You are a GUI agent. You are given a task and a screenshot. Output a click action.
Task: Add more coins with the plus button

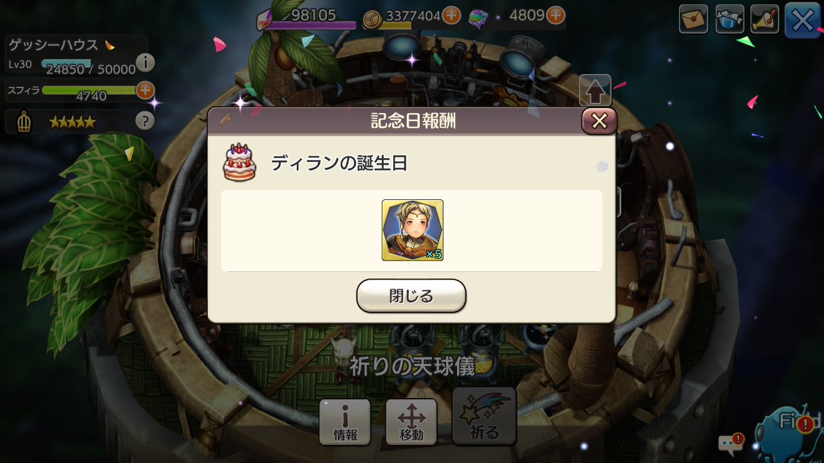point(451,15)
